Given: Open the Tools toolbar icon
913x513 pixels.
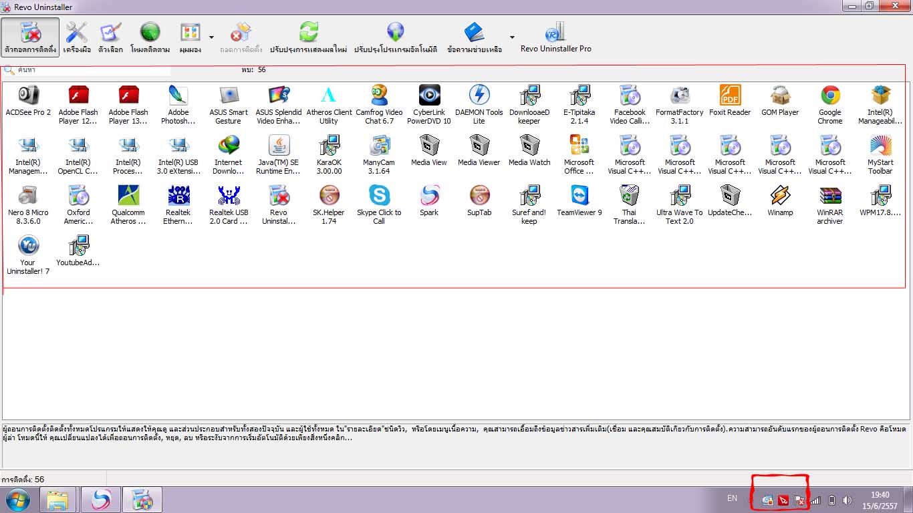Looking at the screenshot, I should [77, 37].
